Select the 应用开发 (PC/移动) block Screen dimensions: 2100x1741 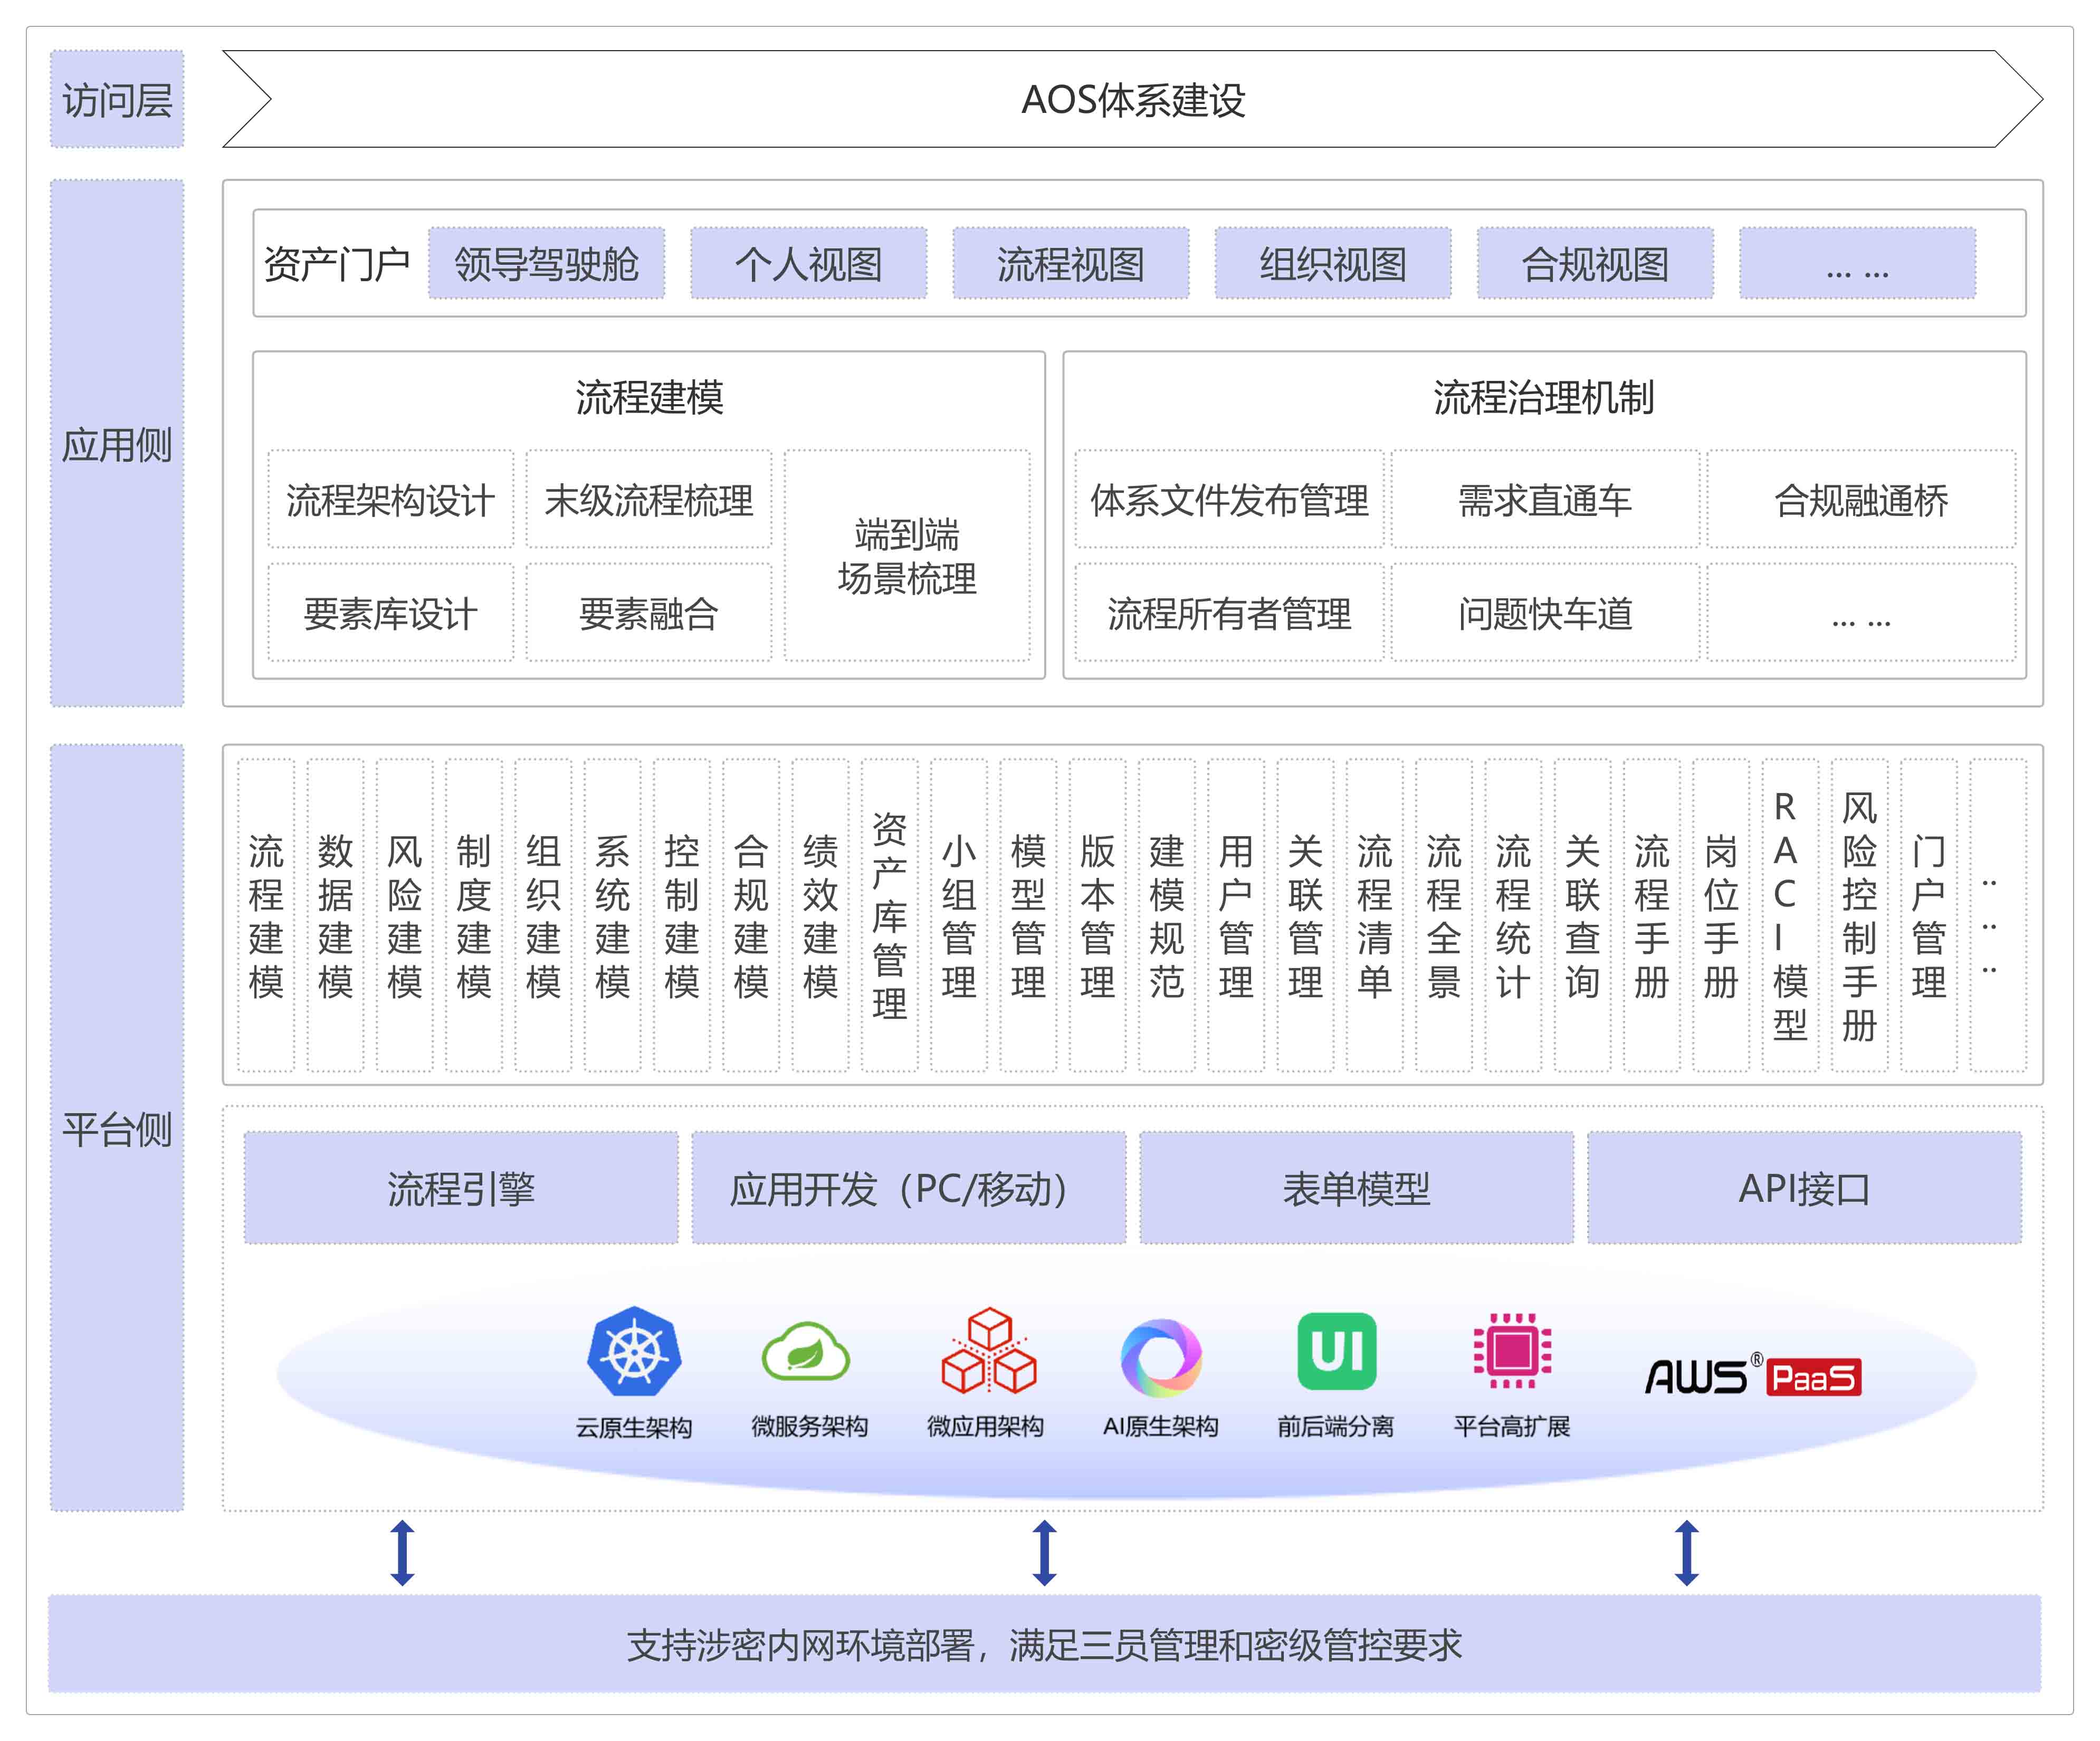(908, 1188)
